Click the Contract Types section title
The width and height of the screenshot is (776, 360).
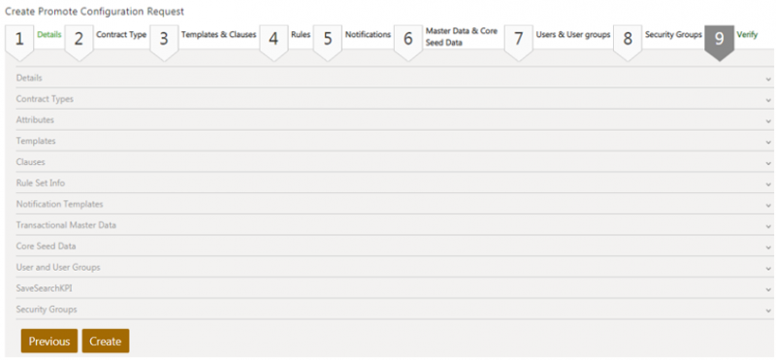tap(45, 99)
